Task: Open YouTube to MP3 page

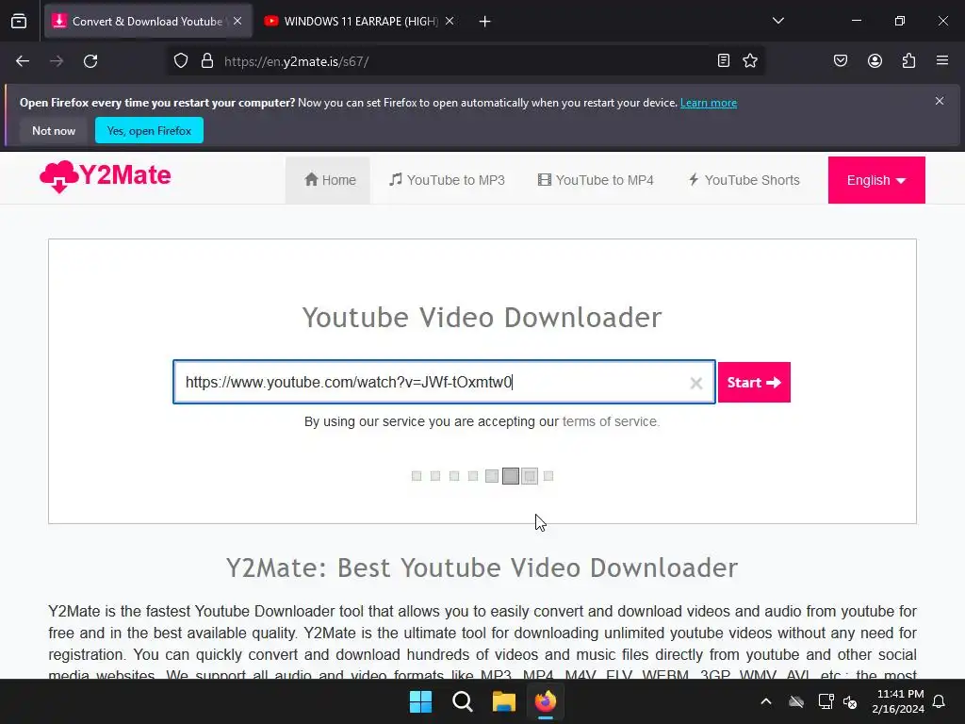Action: click(448, 180)
